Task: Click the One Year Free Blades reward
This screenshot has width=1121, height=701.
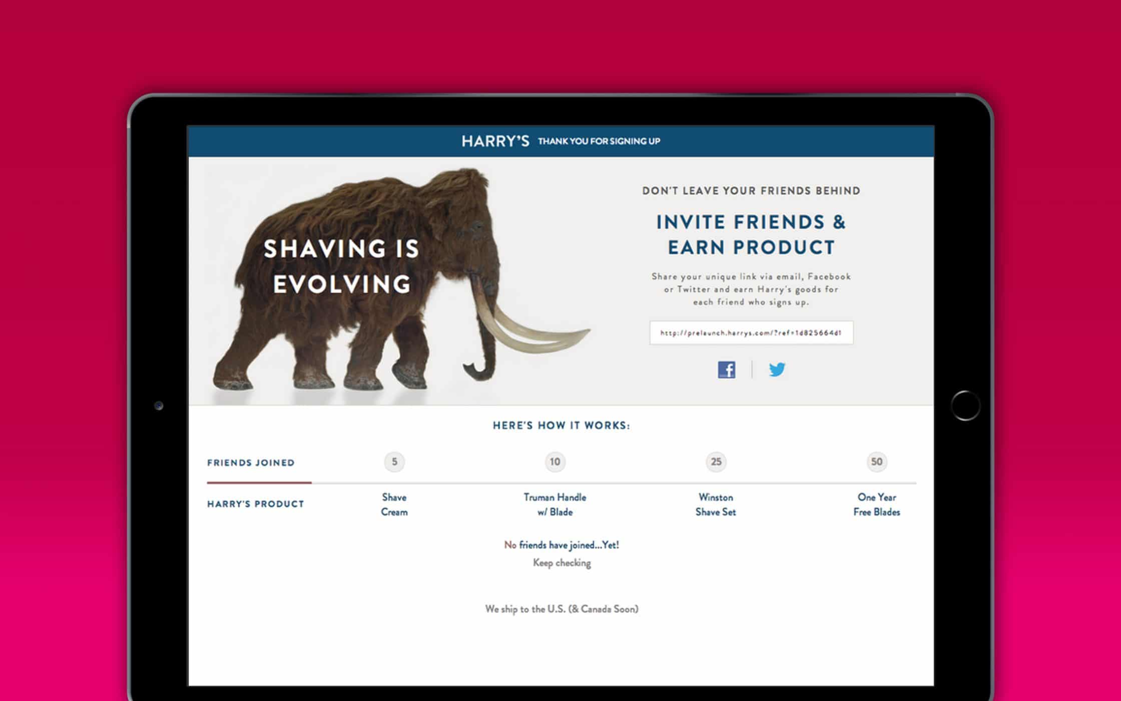Action: (x=877, y=505)
